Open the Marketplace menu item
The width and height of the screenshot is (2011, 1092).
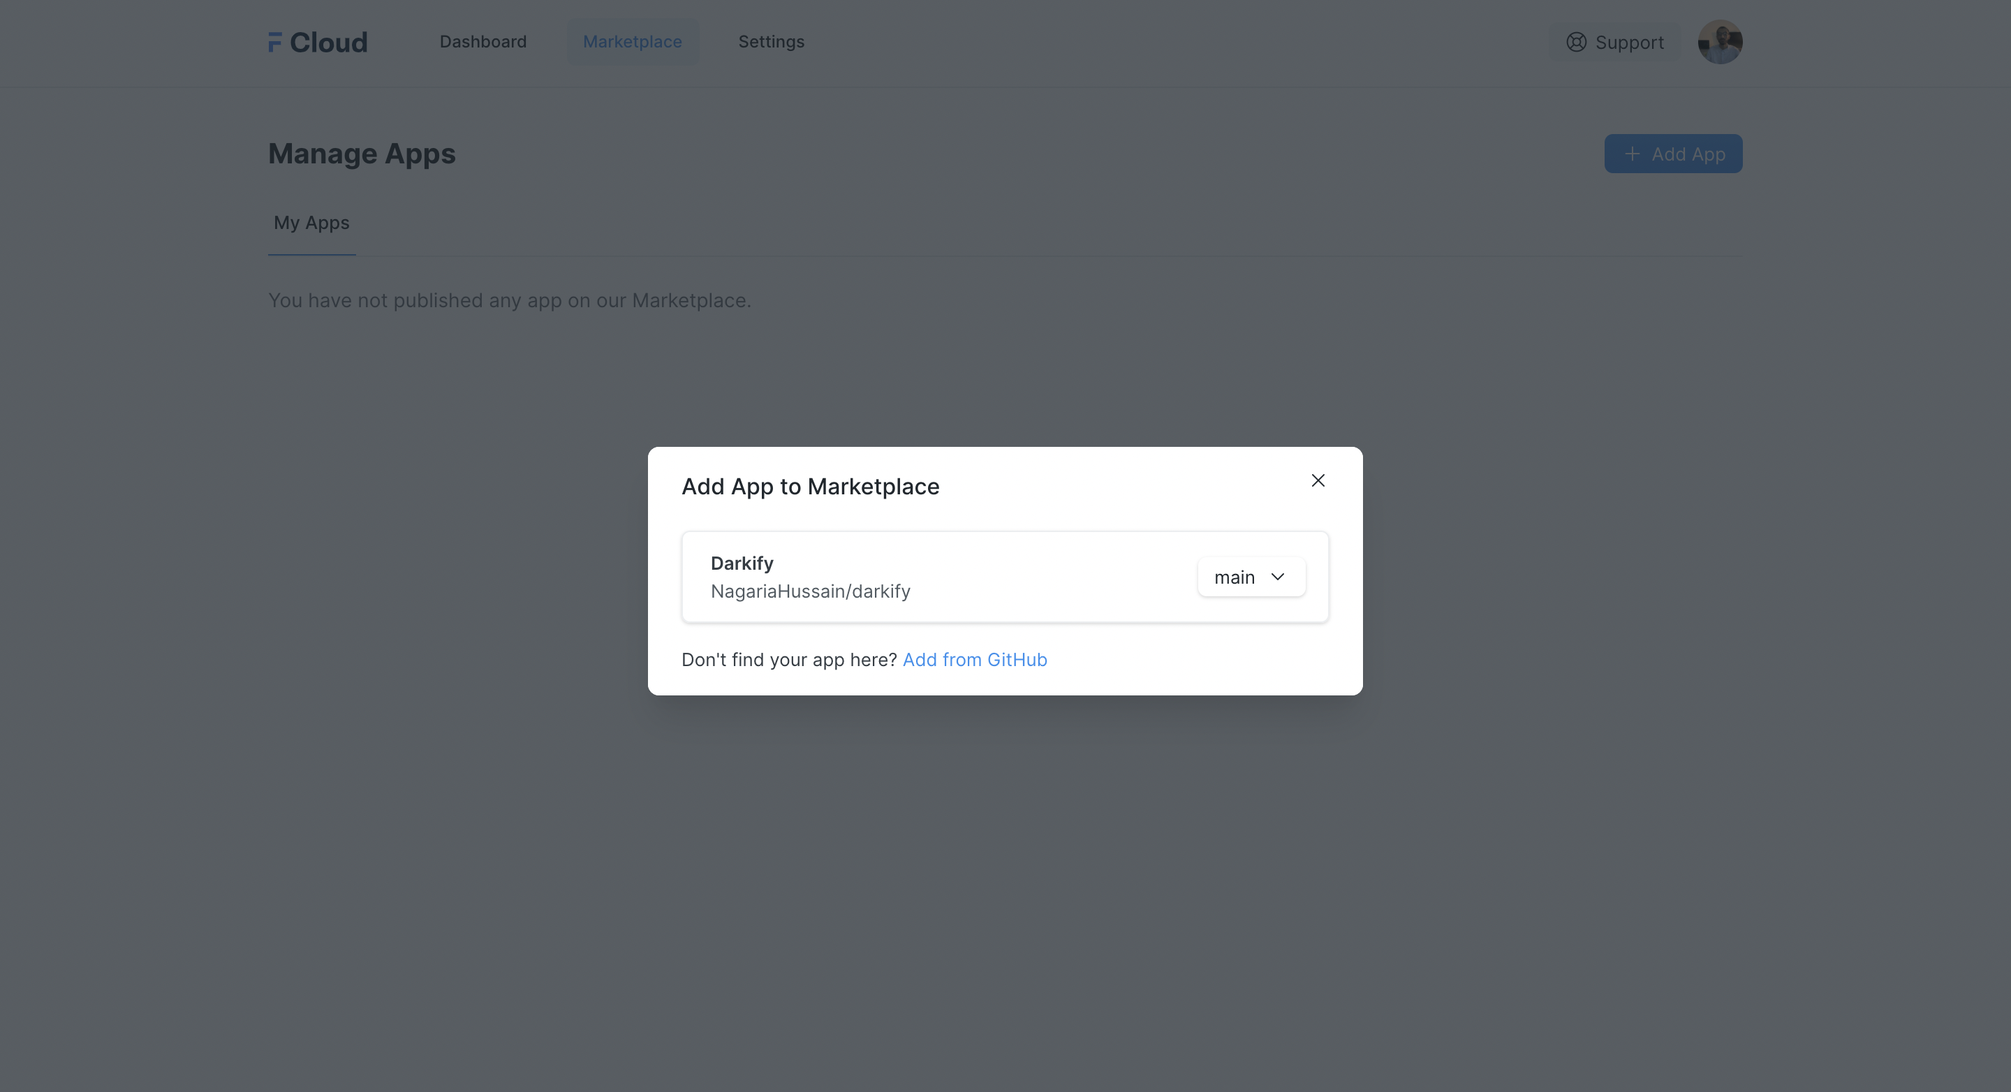click(633, 42)
